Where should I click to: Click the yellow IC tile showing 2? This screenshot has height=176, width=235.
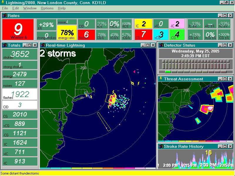[143, 24]
